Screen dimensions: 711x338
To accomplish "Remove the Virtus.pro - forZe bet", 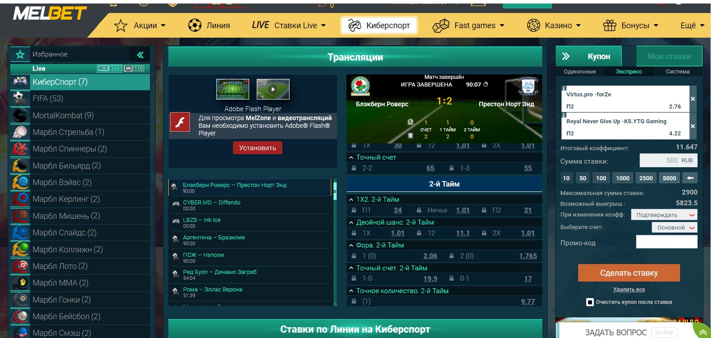I will (x=693, y=99).
